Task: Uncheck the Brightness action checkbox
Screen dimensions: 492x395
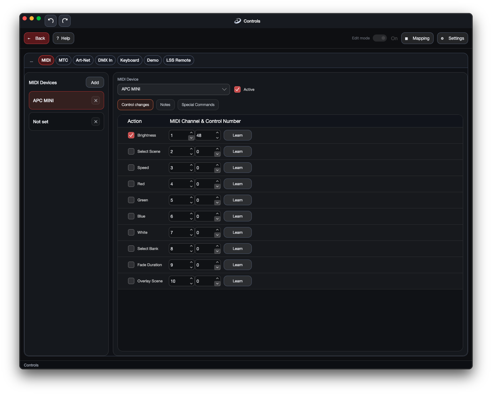Action: (x=131, y=135)
